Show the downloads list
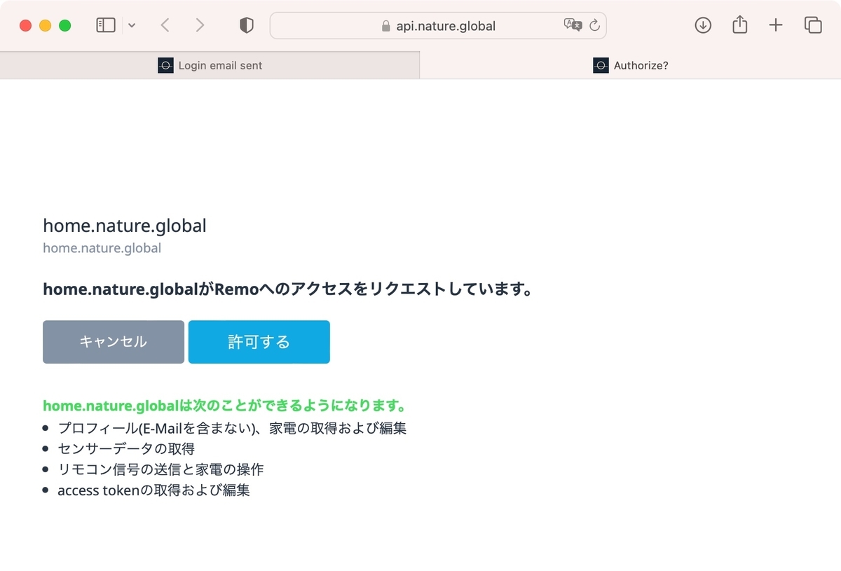 click(x=703, y=25)
